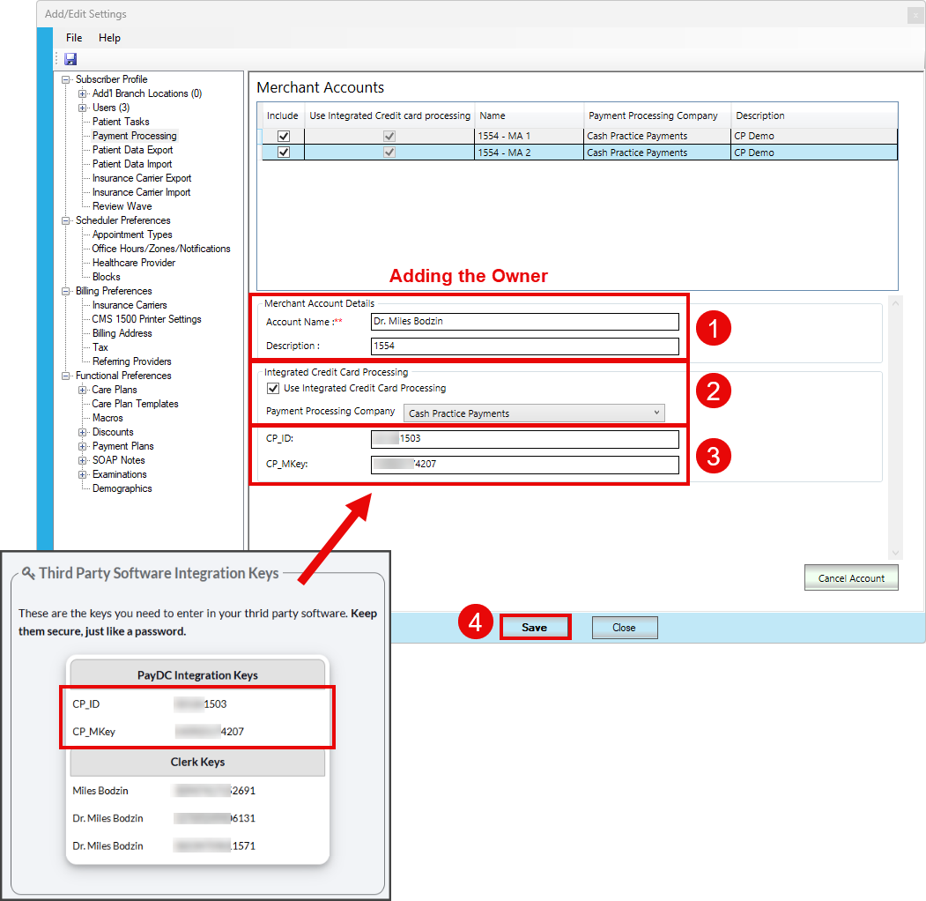Open the Help menu

point(109,38)
